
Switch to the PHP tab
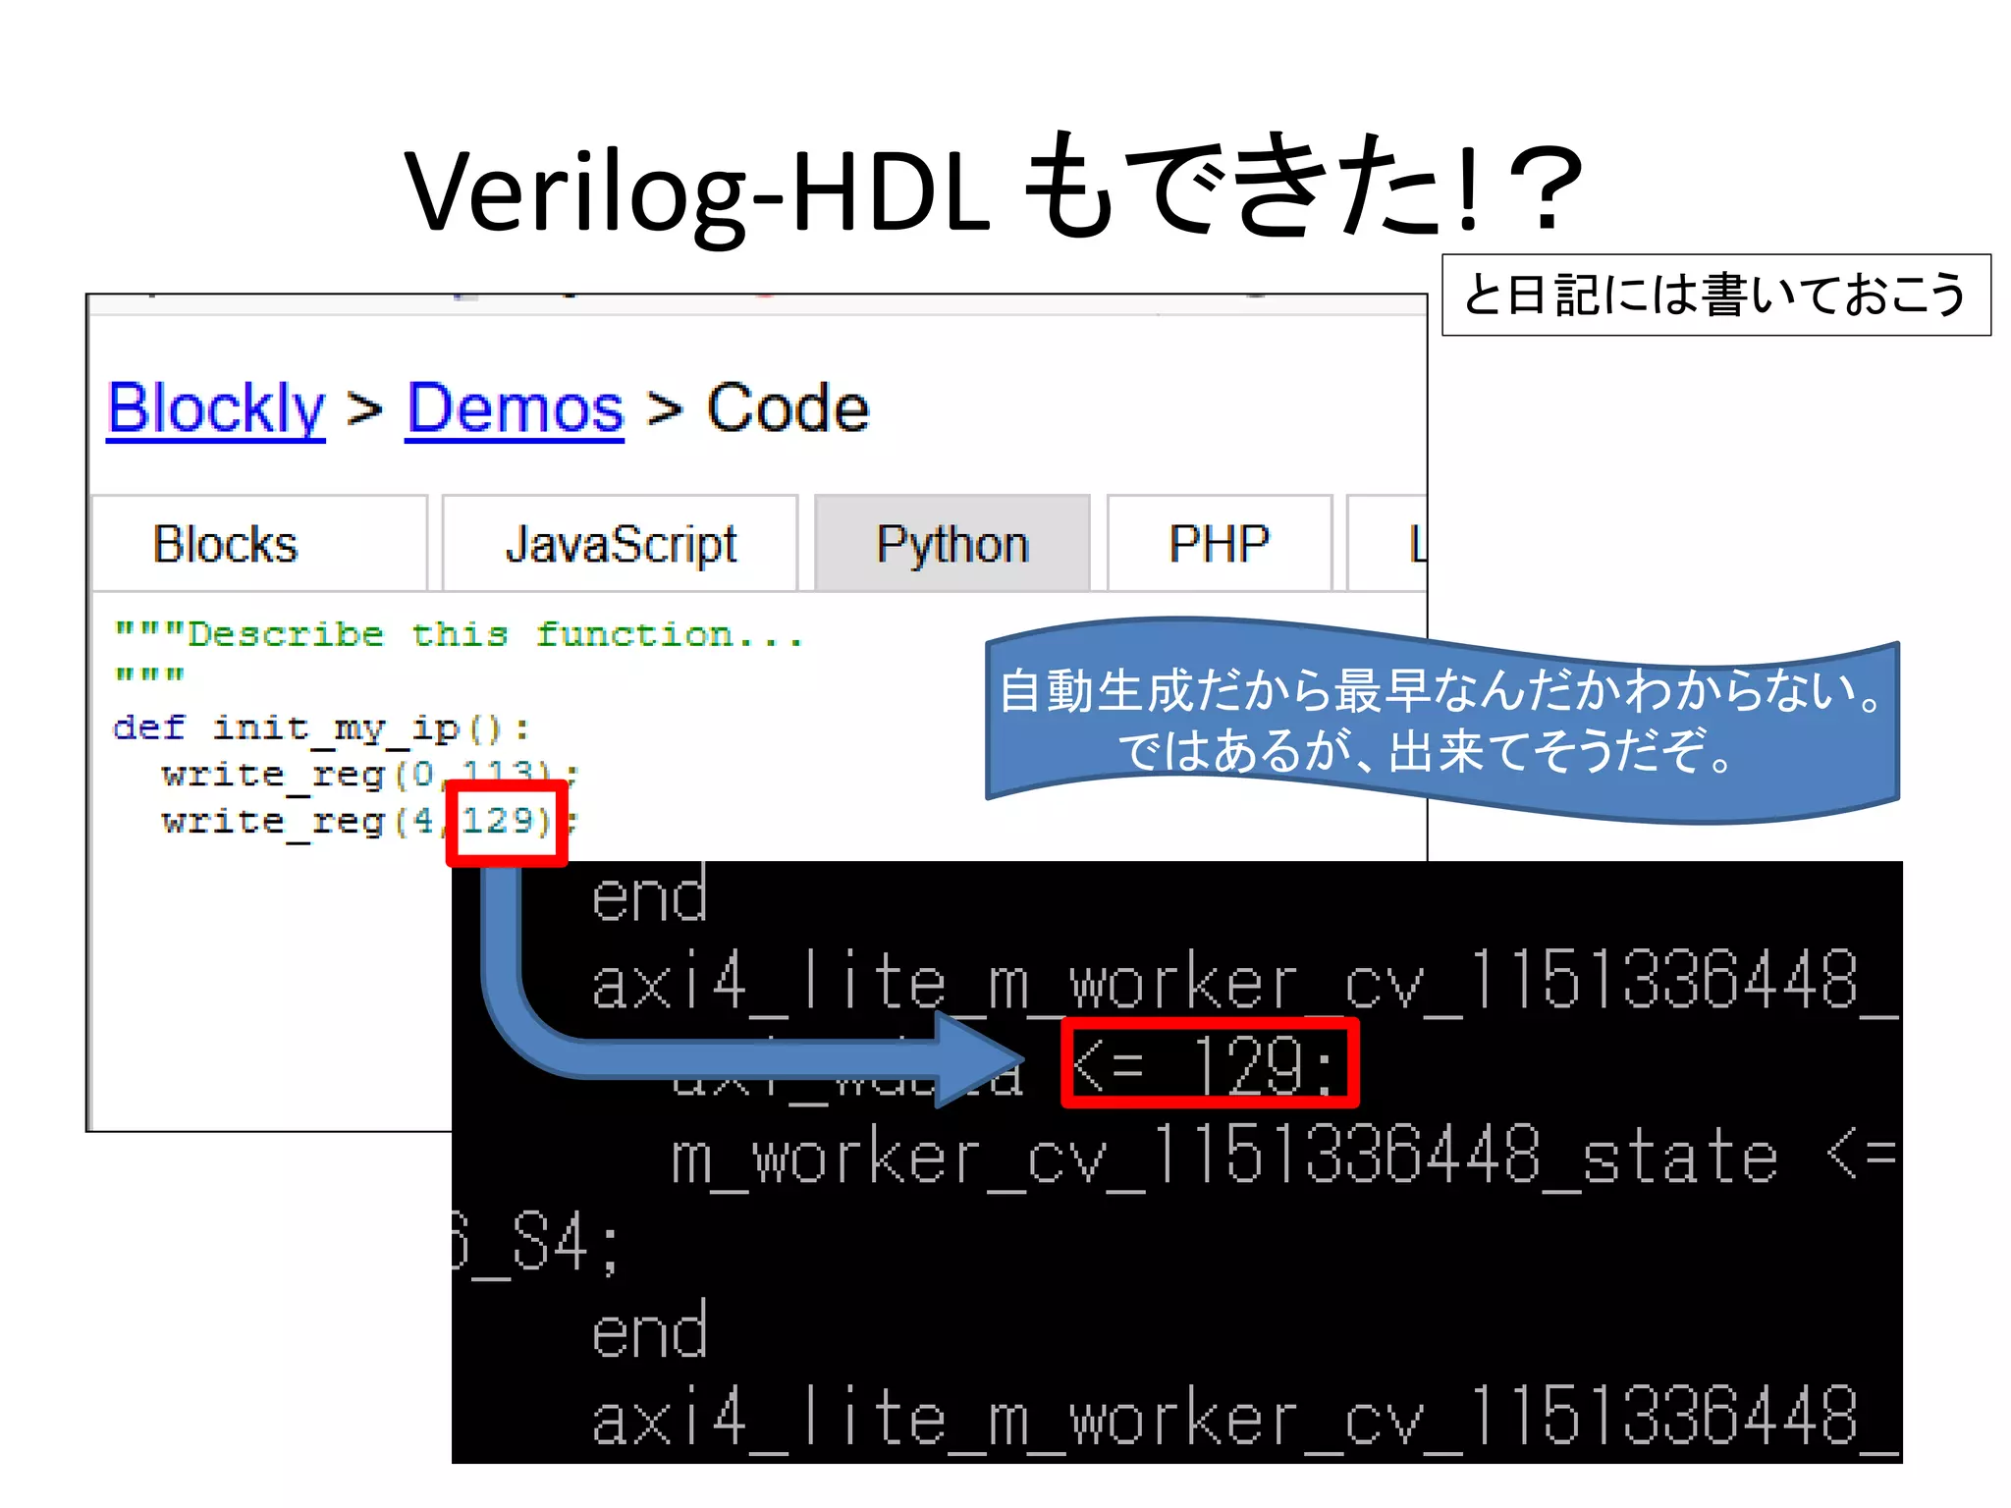1220,543
